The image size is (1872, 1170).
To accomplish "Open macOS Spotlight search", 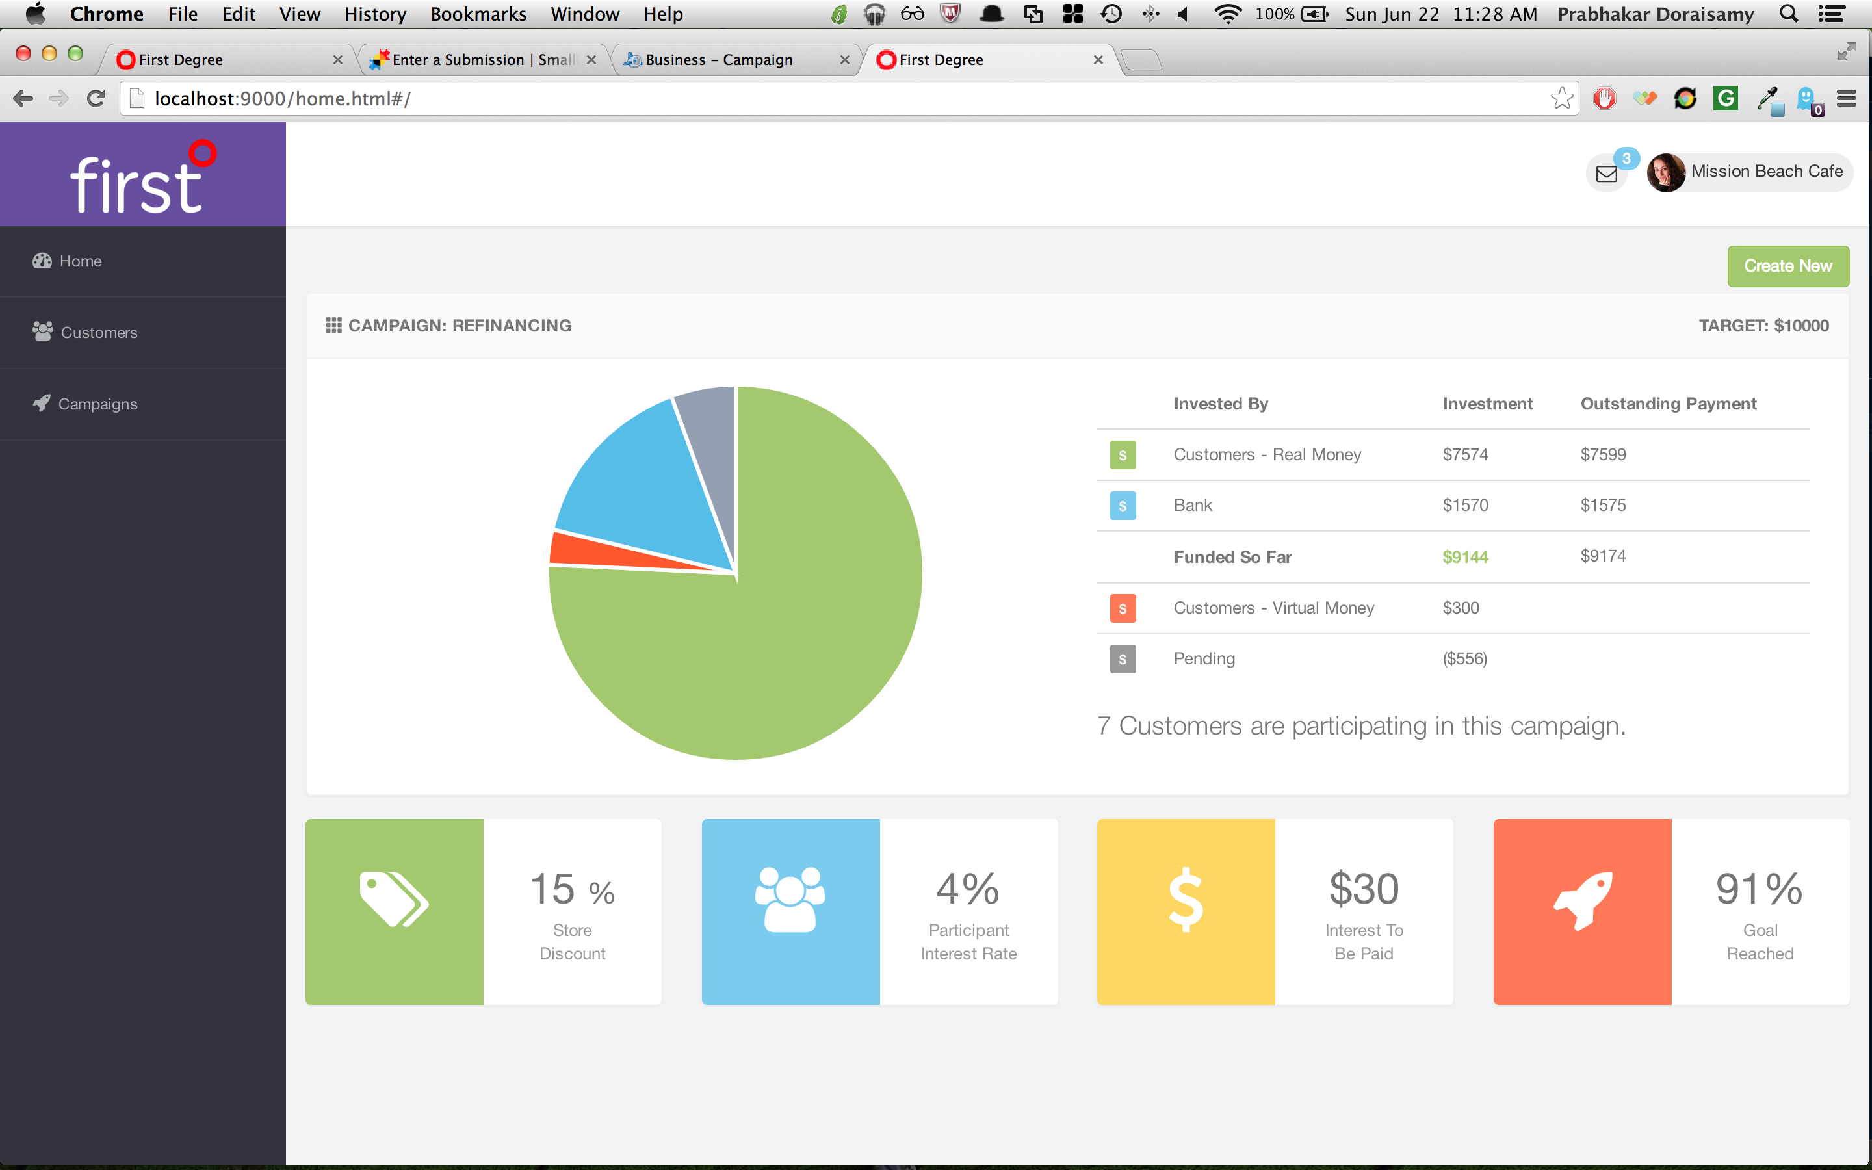I will (x=1788, y=14).
